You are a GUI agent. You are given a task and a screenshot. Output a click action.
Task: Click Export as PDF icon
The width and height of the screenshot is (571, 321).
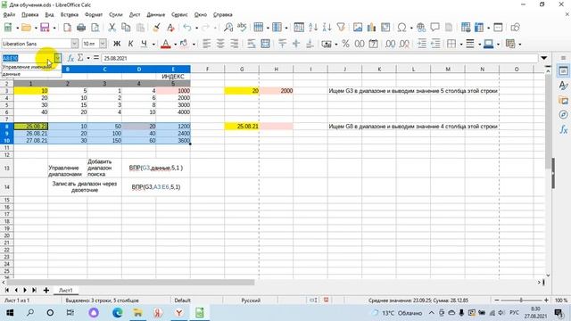click(68, 28)
